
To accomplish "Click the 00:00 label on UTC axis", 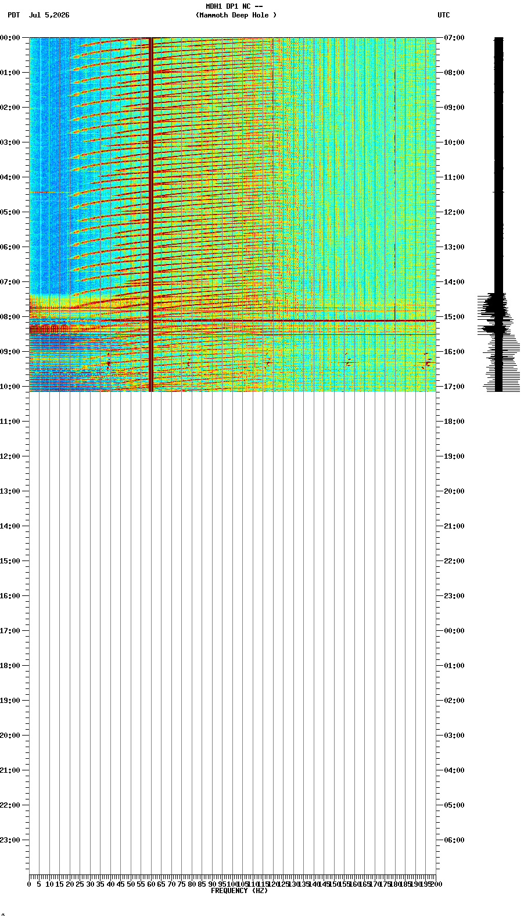I will 454,630.
